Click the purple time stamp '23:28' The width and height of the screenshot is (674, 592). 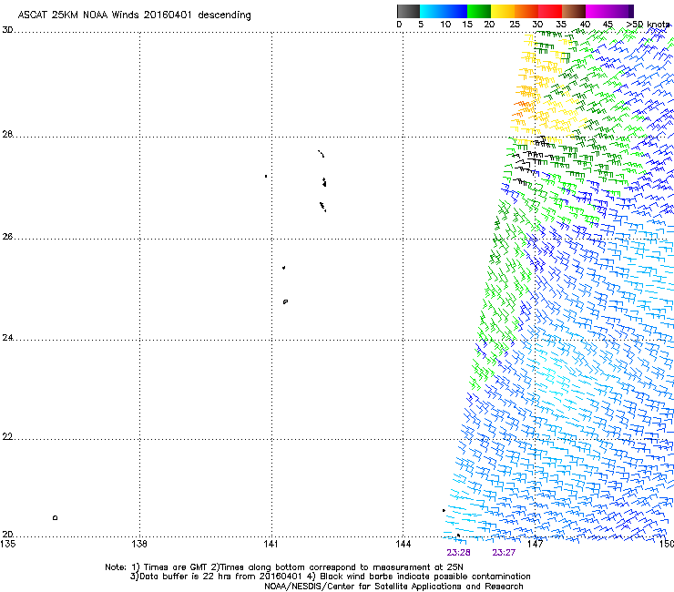[x=458, y=553]
